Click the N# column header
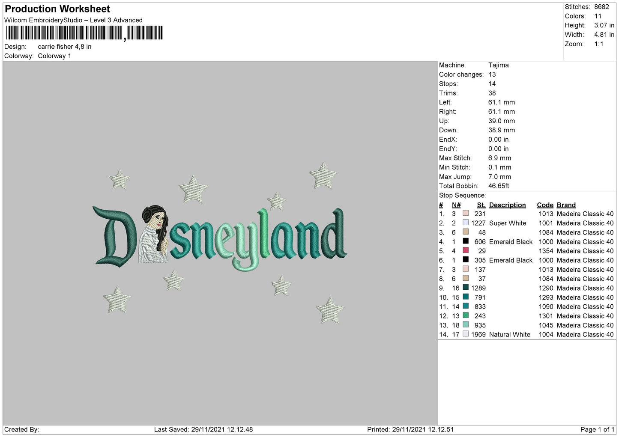The height and width of the screenshot is (437, 619). (x=456, y=205)
